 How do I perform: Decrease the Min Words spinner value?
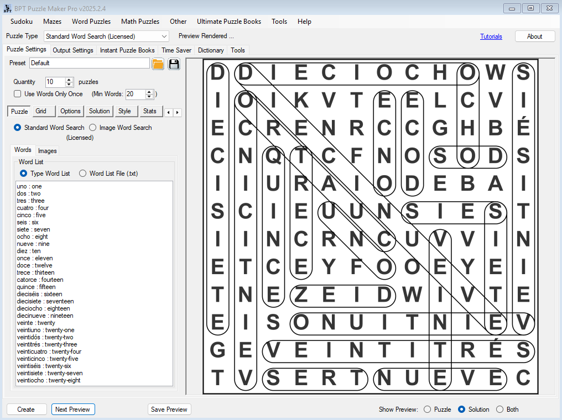point(149,97)
